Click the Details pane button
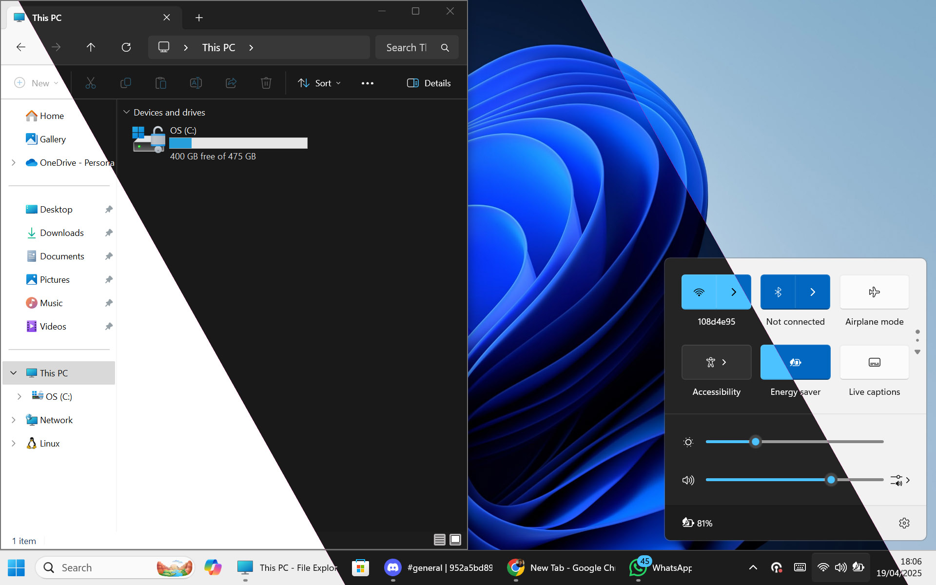The image size is (936, 585). 429,83
